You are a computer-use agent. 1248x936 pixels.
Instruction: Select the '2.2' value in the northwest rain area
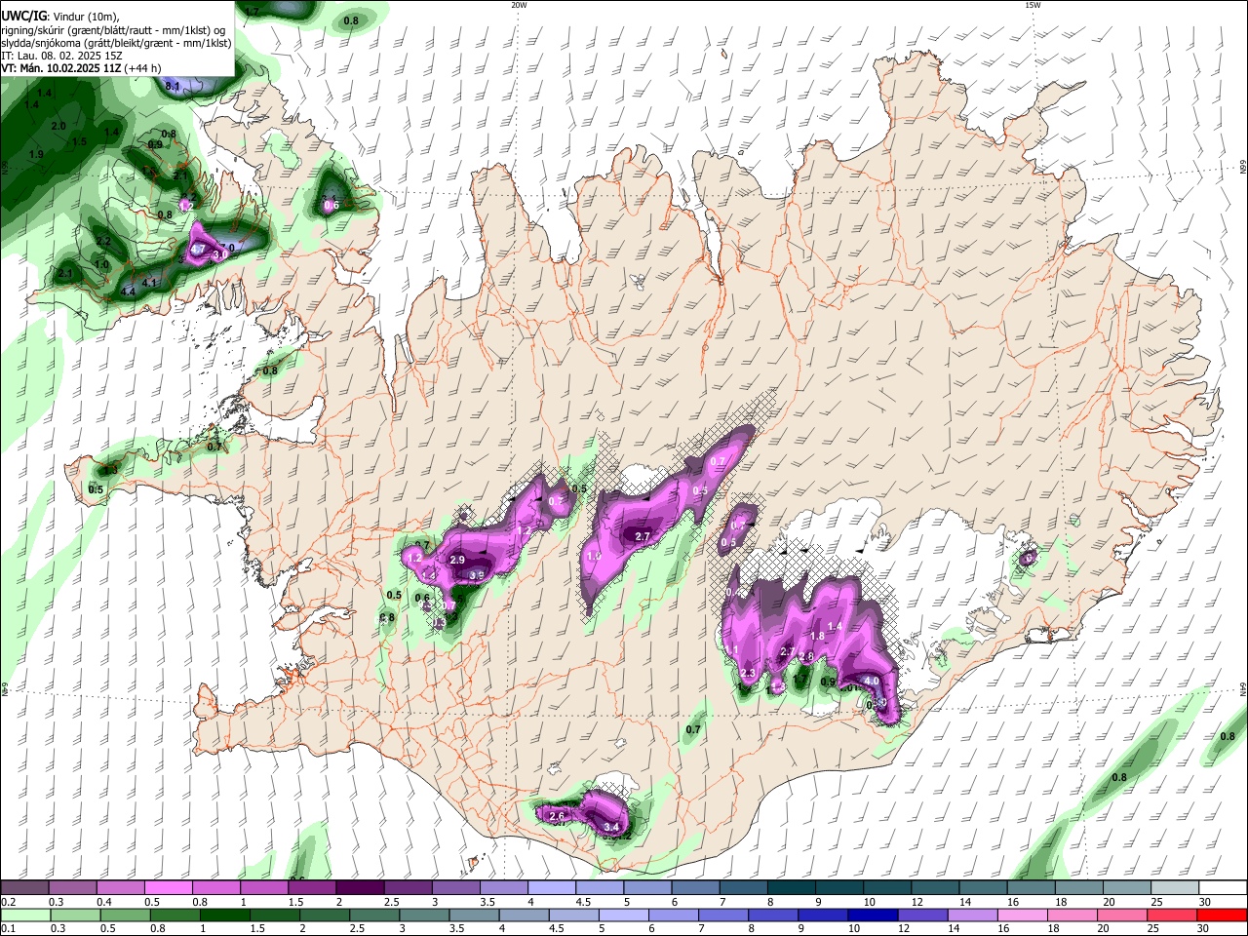[x=104, y=241]
